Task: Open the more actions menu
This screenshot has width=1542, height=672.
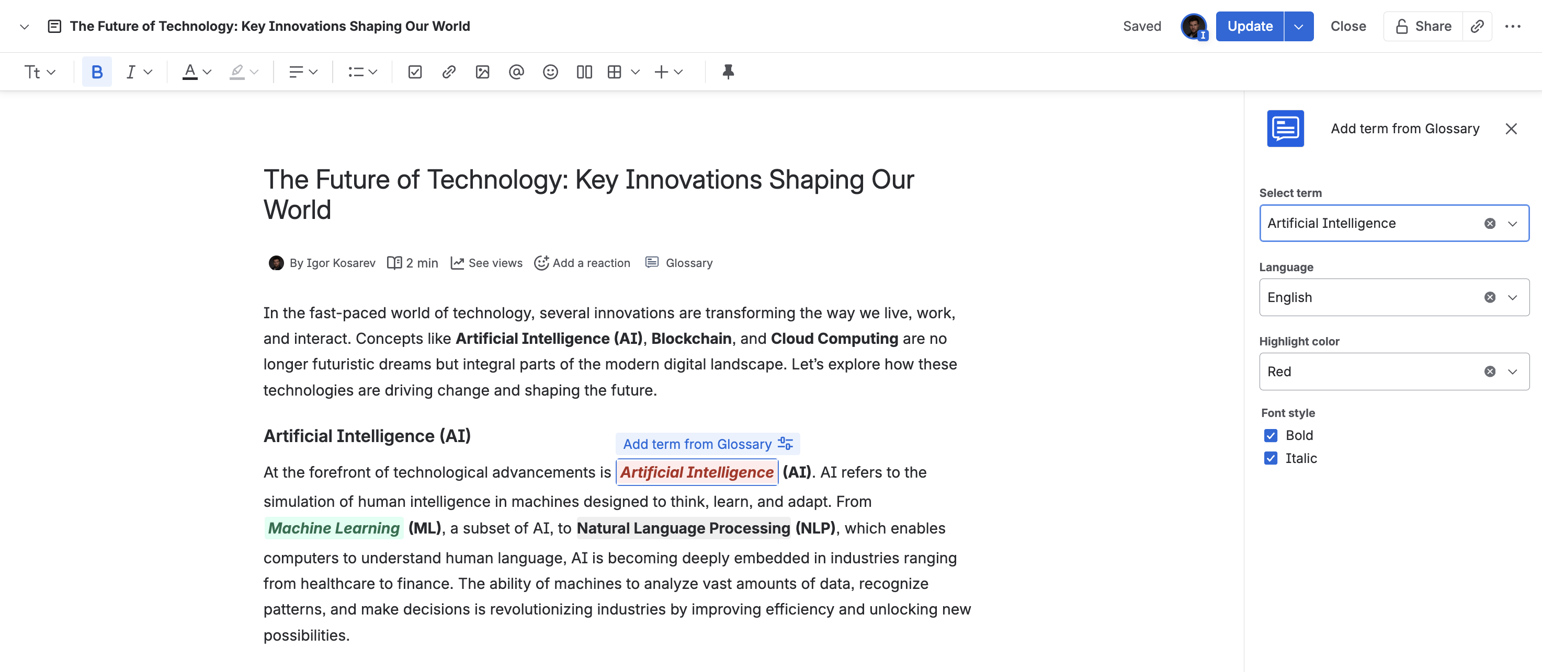Action: pos(1513,26)
